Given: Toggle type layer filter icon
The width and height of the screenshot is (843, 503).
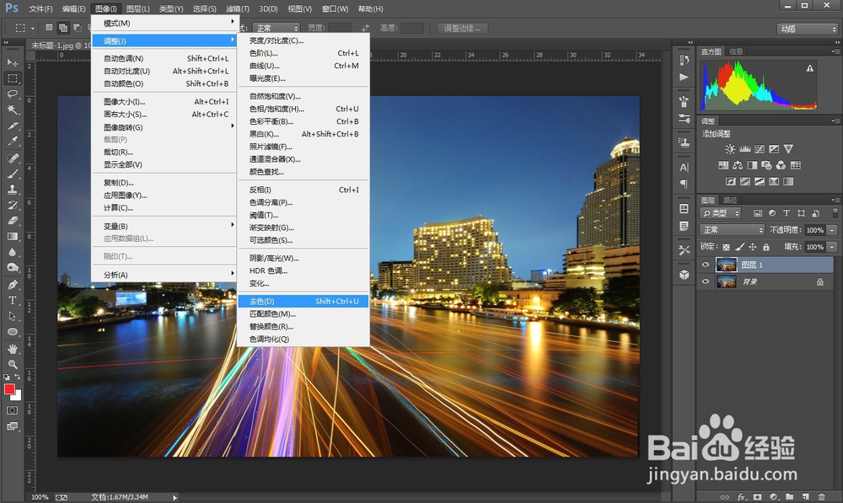Looking at the screenshot, I should [x=787, y=213].
